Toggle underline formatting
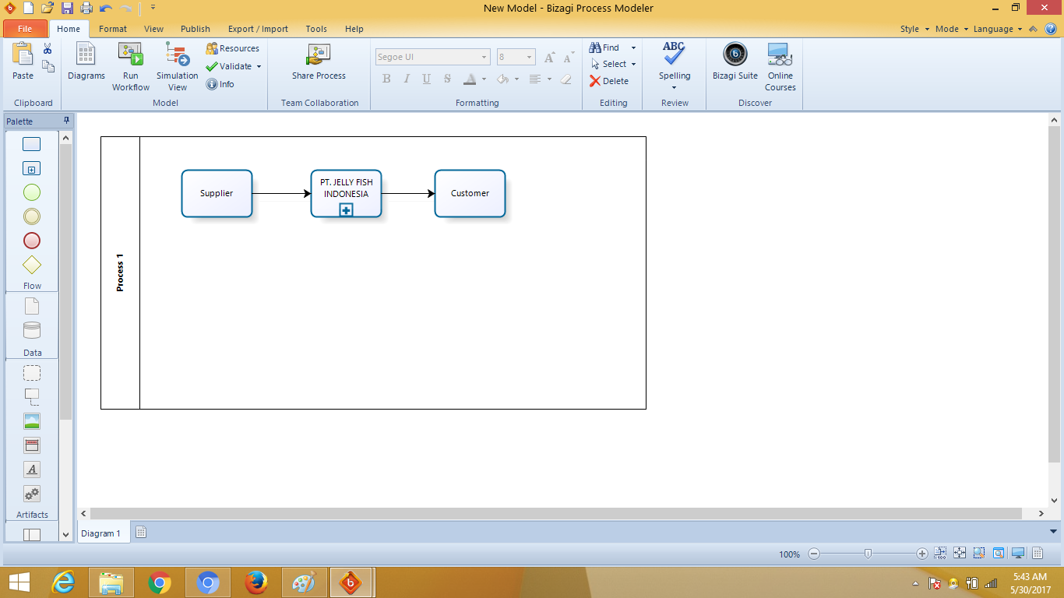This screenshot has width=1064, height=598. click(425, 78)
